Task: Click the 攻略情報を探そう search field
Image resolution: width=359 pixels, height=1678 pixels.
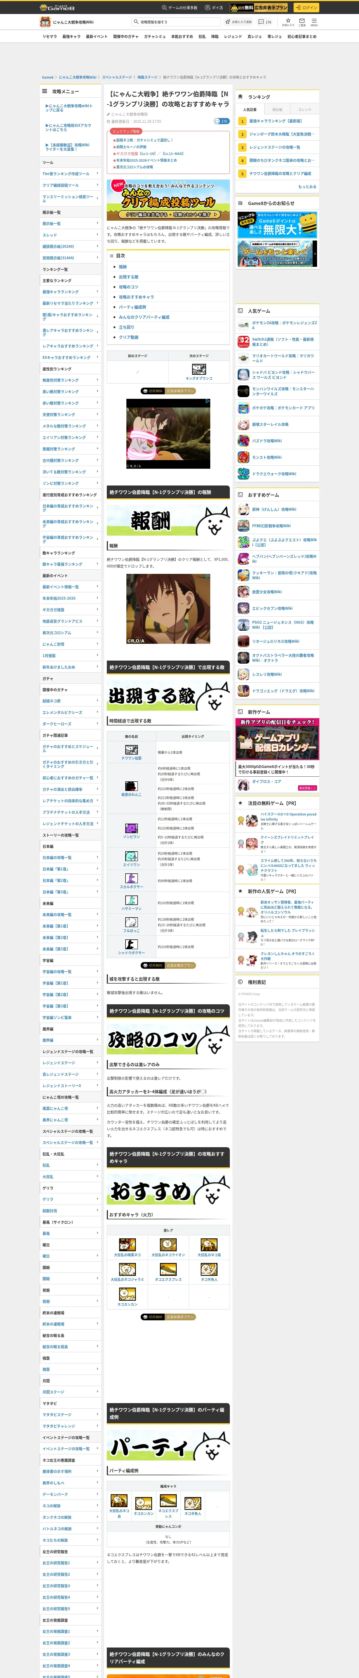Action: [176, 22]
